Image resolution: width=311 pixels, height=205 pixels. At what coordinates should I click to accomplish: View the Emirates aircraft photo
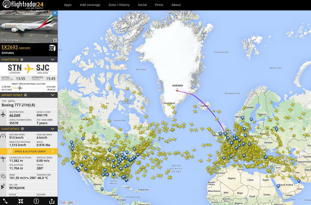coord(29,27)
